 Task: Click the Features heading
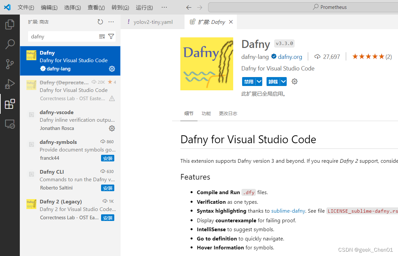click(195, 177)
